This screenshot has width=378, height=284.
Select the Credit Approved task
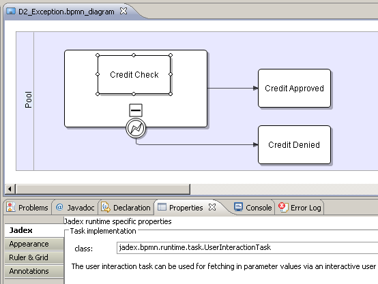tap(294, 89)
